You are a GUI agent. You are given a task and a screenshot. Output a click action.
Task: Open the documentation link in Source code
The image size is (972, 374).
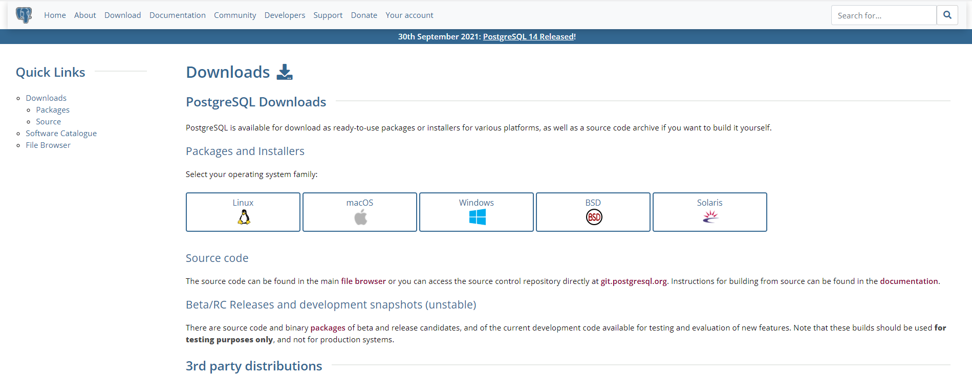click(909, 281)
